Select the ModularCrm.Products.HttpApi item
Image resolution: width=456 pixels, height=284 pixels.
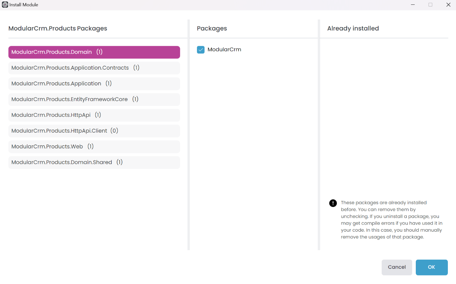click(x=94, y=115)
